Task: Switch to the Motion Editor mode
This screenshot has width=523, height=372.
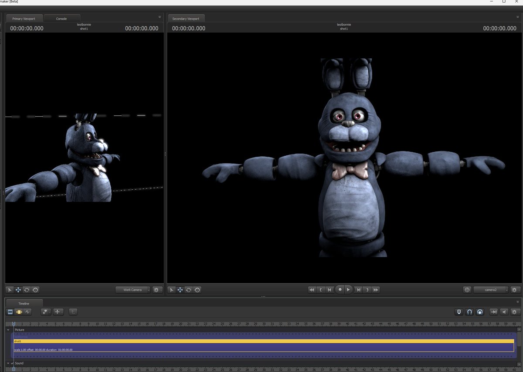Action: coord(19,312)
